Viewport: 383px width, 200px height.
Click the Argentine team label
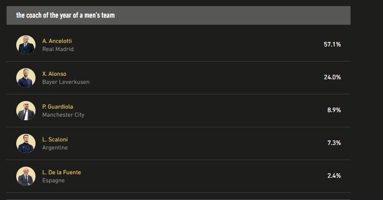(55, 147)
